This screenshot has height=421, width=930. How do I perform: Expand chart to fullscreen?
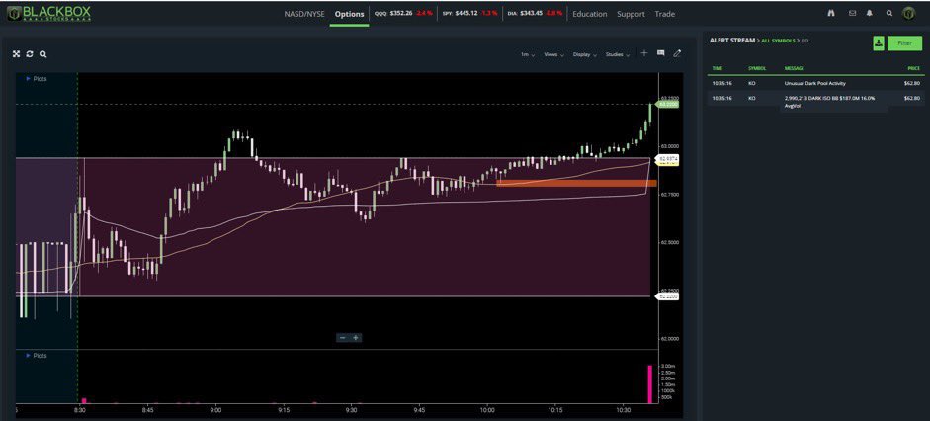(x=17, y=54)
